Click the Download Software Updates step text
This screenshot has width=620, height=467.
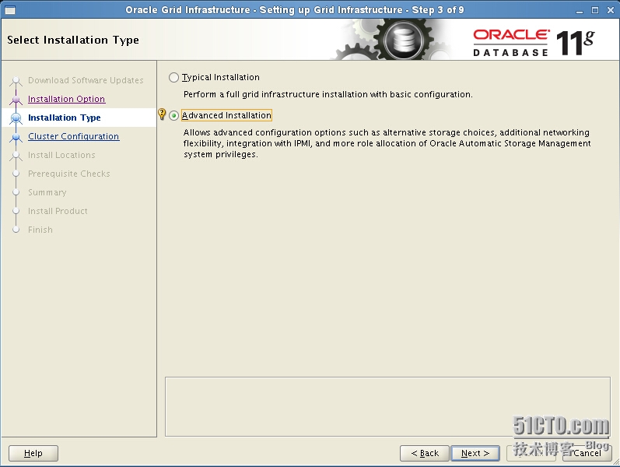pos(86,80)
